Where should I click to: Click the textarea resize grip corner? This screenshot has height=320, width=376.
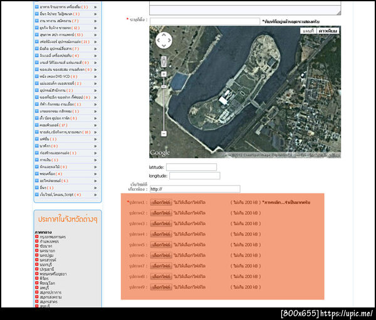338,13
